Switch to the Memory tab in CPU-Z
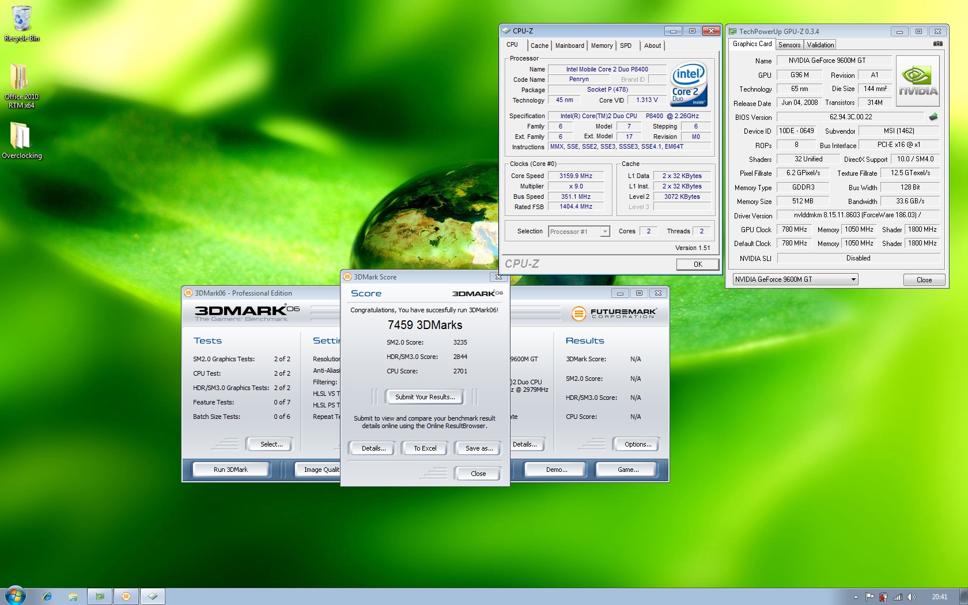Viewport: 968px width, 605px height. 602,46
